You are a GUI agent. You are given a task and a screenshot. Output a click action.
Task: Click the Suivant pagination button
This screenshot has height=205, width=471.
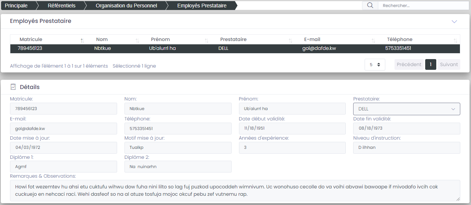[x=449, y=65]
